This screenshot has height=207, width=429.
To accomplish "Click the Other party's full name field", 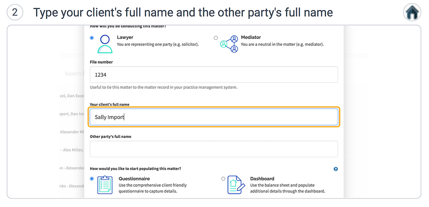I will (214, 149).
